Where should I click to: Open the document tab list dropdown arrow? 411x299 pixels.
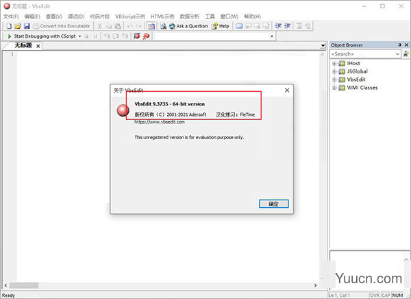point(323,46)
